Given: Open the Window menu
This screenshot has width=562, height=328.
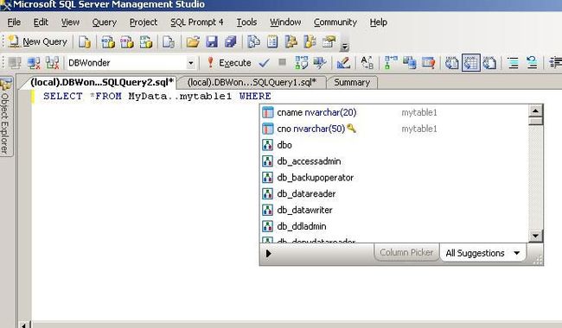Looking at the screenshot, I should tap(285, 22).
